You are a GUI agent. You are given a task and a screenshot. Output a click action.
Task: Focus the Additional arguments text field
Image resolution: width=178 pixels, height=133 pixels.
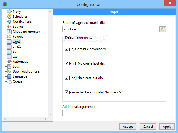point(114,113)
